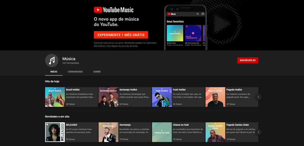The image size is (304, 146).
Task: Click '79 faixas' under Pagode Samba Clube
Action: tap(231, 139)
